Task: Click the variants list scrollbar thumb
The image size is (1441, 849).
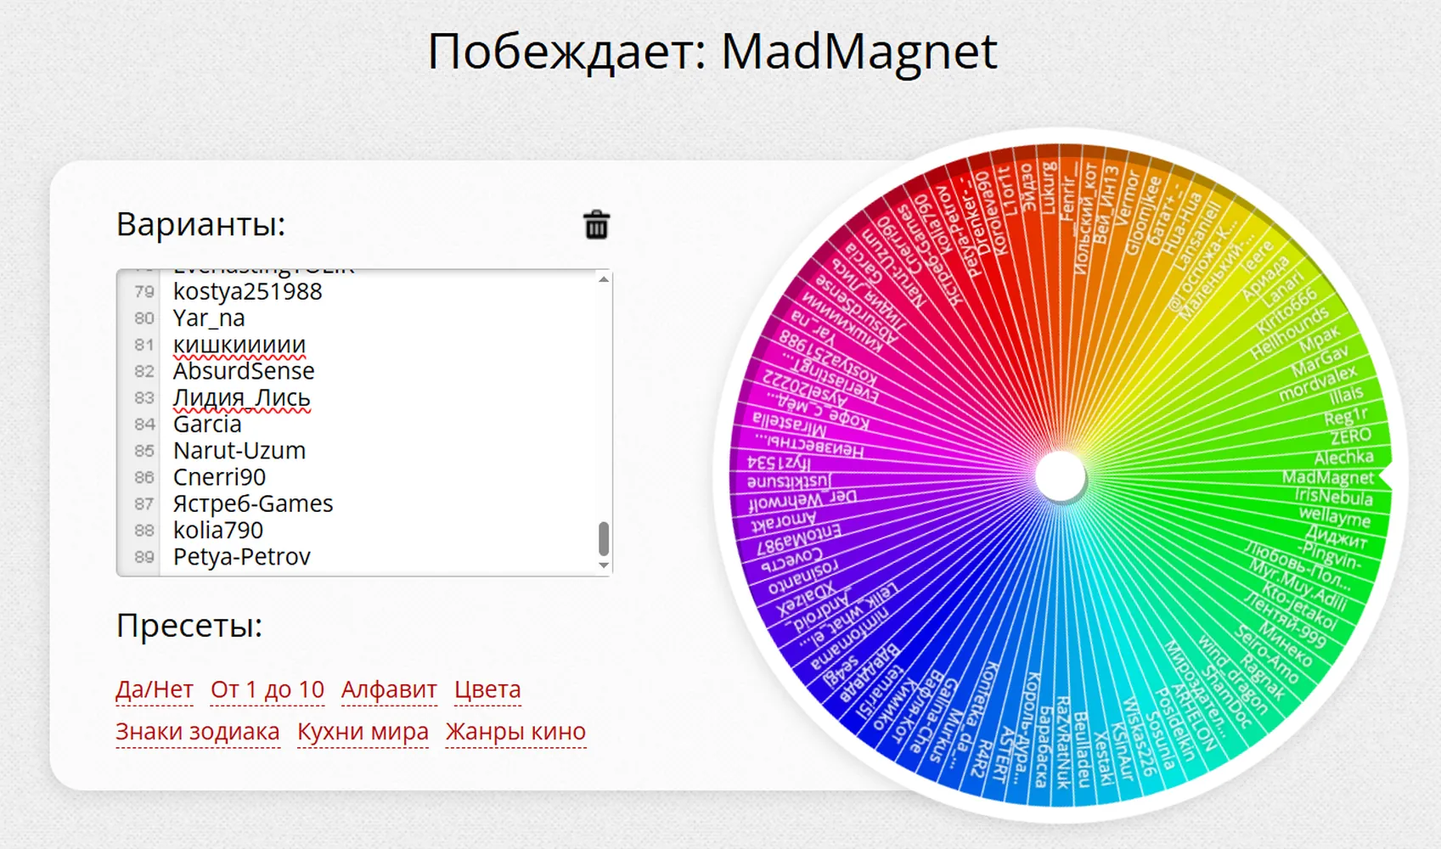Action: click(x=604, y=537)
